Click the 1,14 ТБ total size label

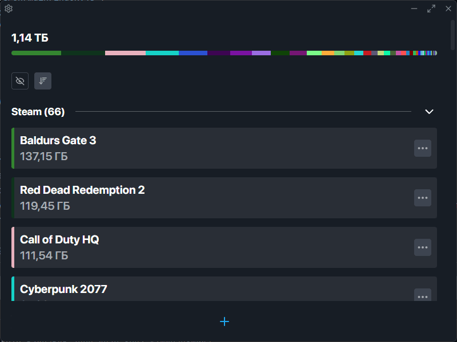[30, 38]
